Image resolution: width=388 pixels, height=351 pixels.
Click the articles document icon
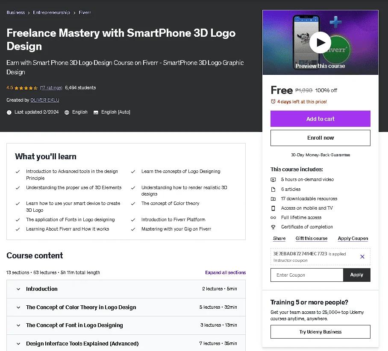pos(273,189)
